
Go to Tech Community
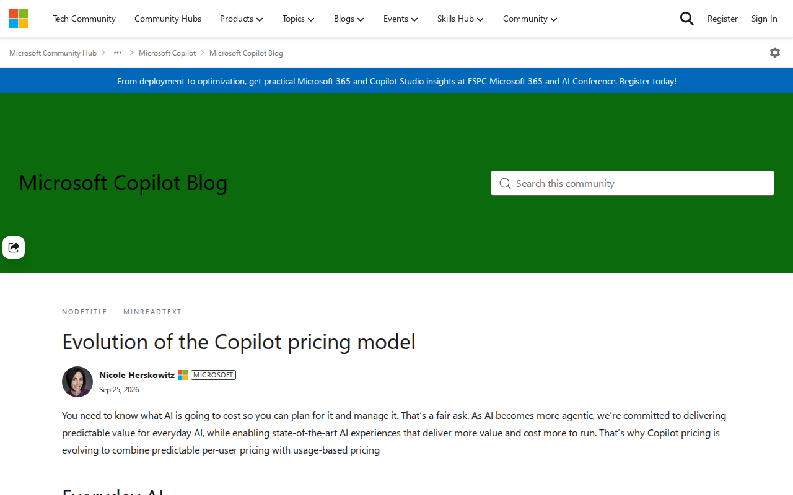84,19
